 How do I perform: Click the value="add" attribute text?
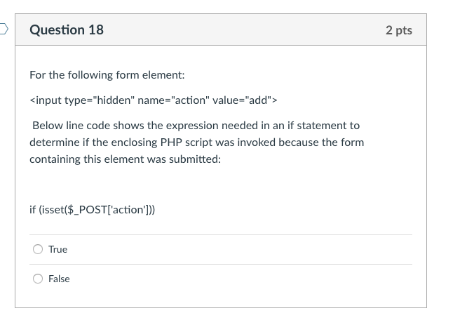(243, 100)
